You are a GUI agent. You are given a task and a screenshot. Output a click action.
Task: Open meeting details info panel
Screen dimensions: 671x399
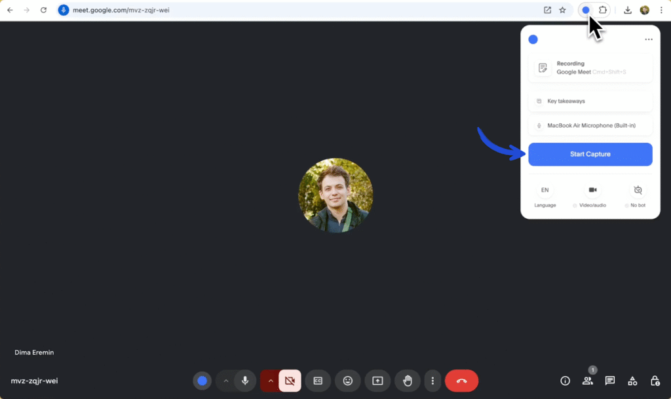pyautogui.click(x=565, y=381)
